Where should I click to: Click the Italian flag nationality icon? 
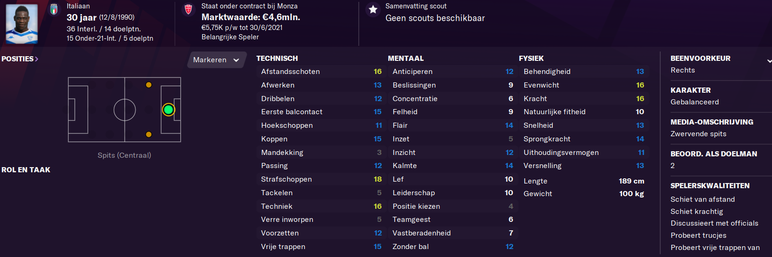click(x=54, y=9)
